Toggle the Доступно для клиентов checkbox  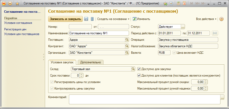(139, 76)
